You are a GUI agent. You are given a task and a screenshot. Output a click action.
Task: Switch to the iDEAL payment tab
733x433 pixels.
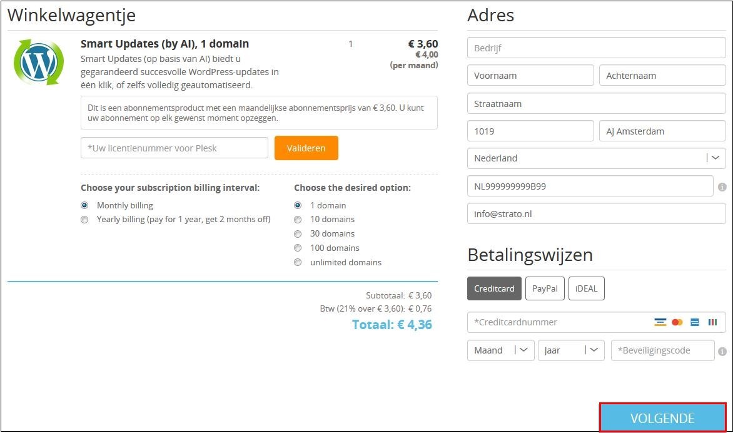(x=586, y=288)
